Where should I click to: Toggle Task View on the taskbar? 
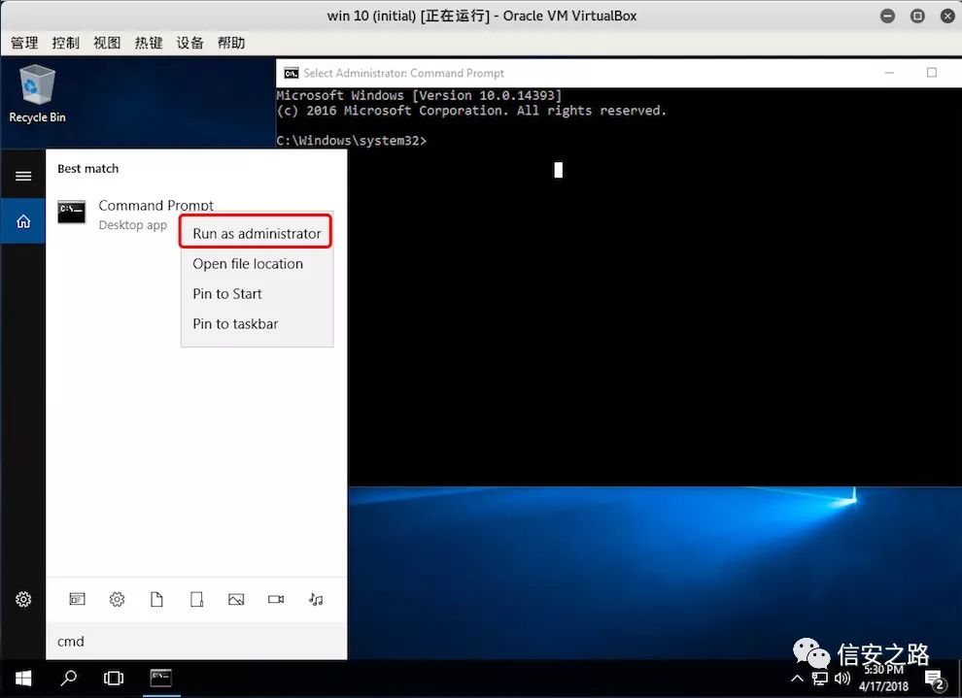113,678
